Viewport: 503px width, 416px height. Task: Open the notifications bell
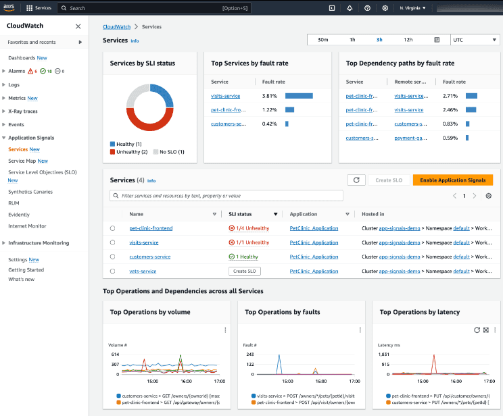coord(350,8)
